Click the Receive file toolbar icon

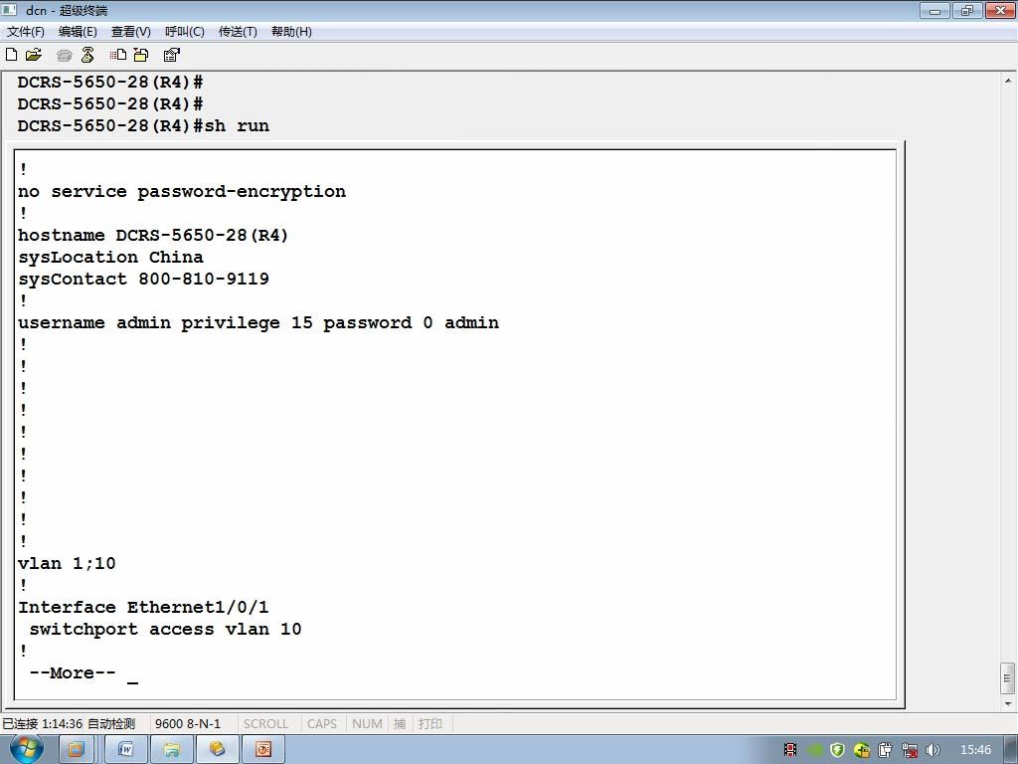click(141, 55)
